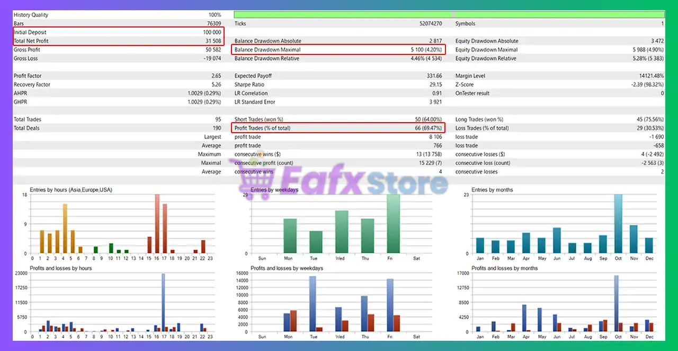This screenshot has width=678, height=351.
Task: Click the Friday bar in Entries by weekdays
Action: (393, 224)
